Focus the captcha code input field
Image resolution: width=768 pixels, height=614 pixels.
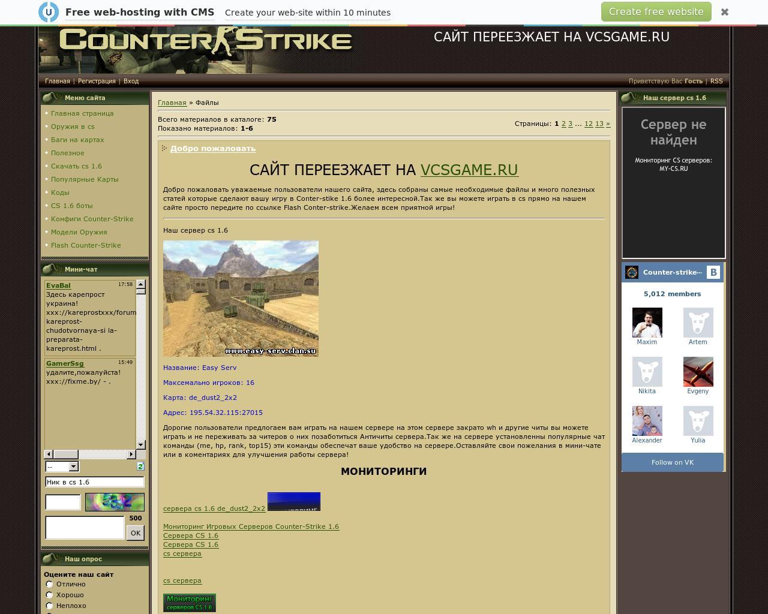(x=63, y=502)
